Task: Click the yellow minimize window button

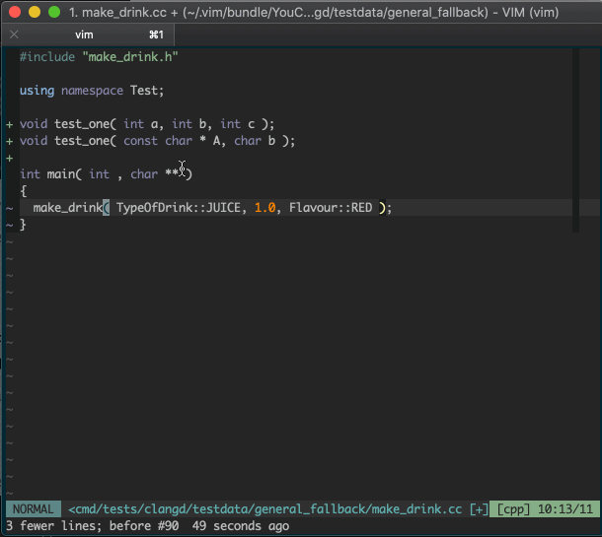Action: tap(35, 12)
